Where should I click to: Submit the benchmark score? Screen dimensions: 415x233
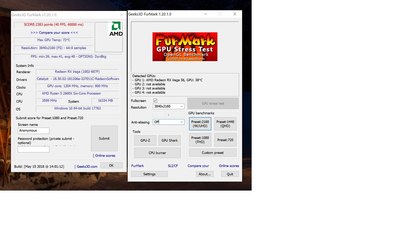coord(104,139)
